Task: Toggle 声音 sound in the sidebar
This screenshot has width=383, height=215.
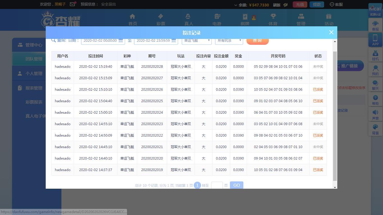Action: 375,115
